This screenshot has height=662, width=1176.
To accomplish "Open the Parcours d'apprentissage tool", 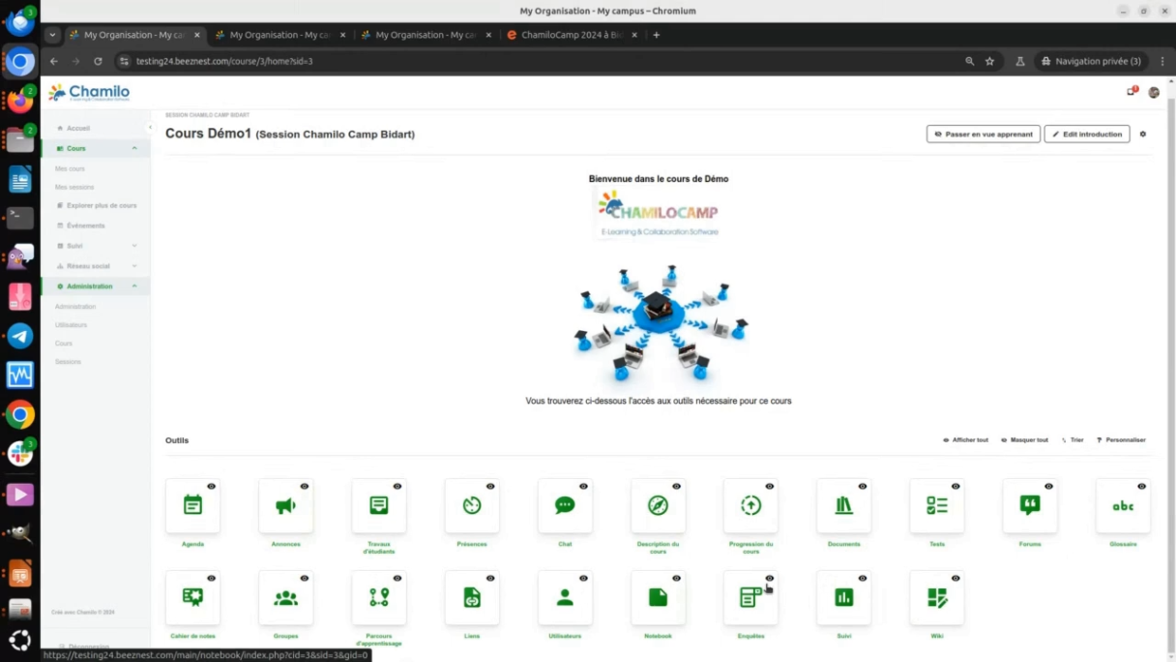I will tap(379, 598).
